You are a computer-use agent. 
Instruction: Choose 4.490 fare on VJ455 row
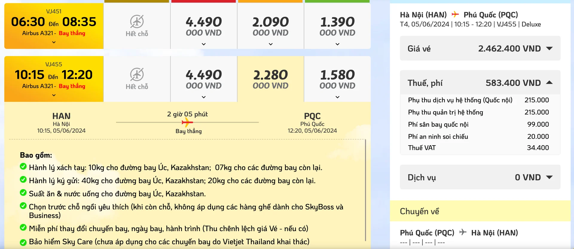pos(204,79)
